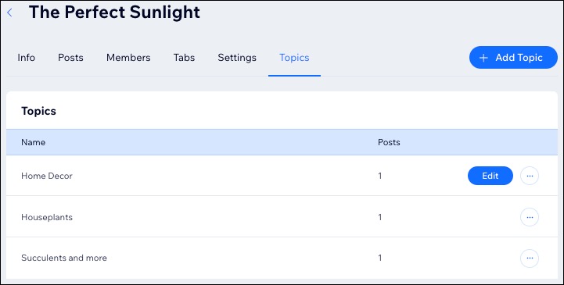Click the Posts column header
564x285 pixels.
(x=389, y=142)
